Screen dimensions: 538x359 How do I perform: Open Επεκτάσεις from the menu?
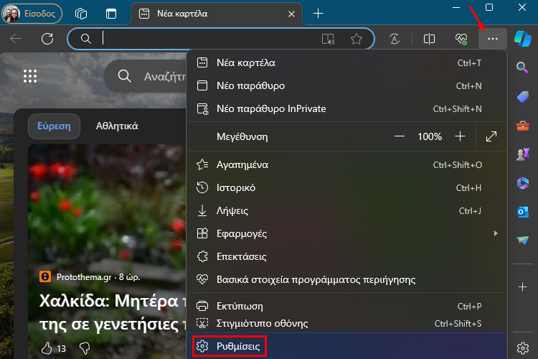(x=346, y=256)
